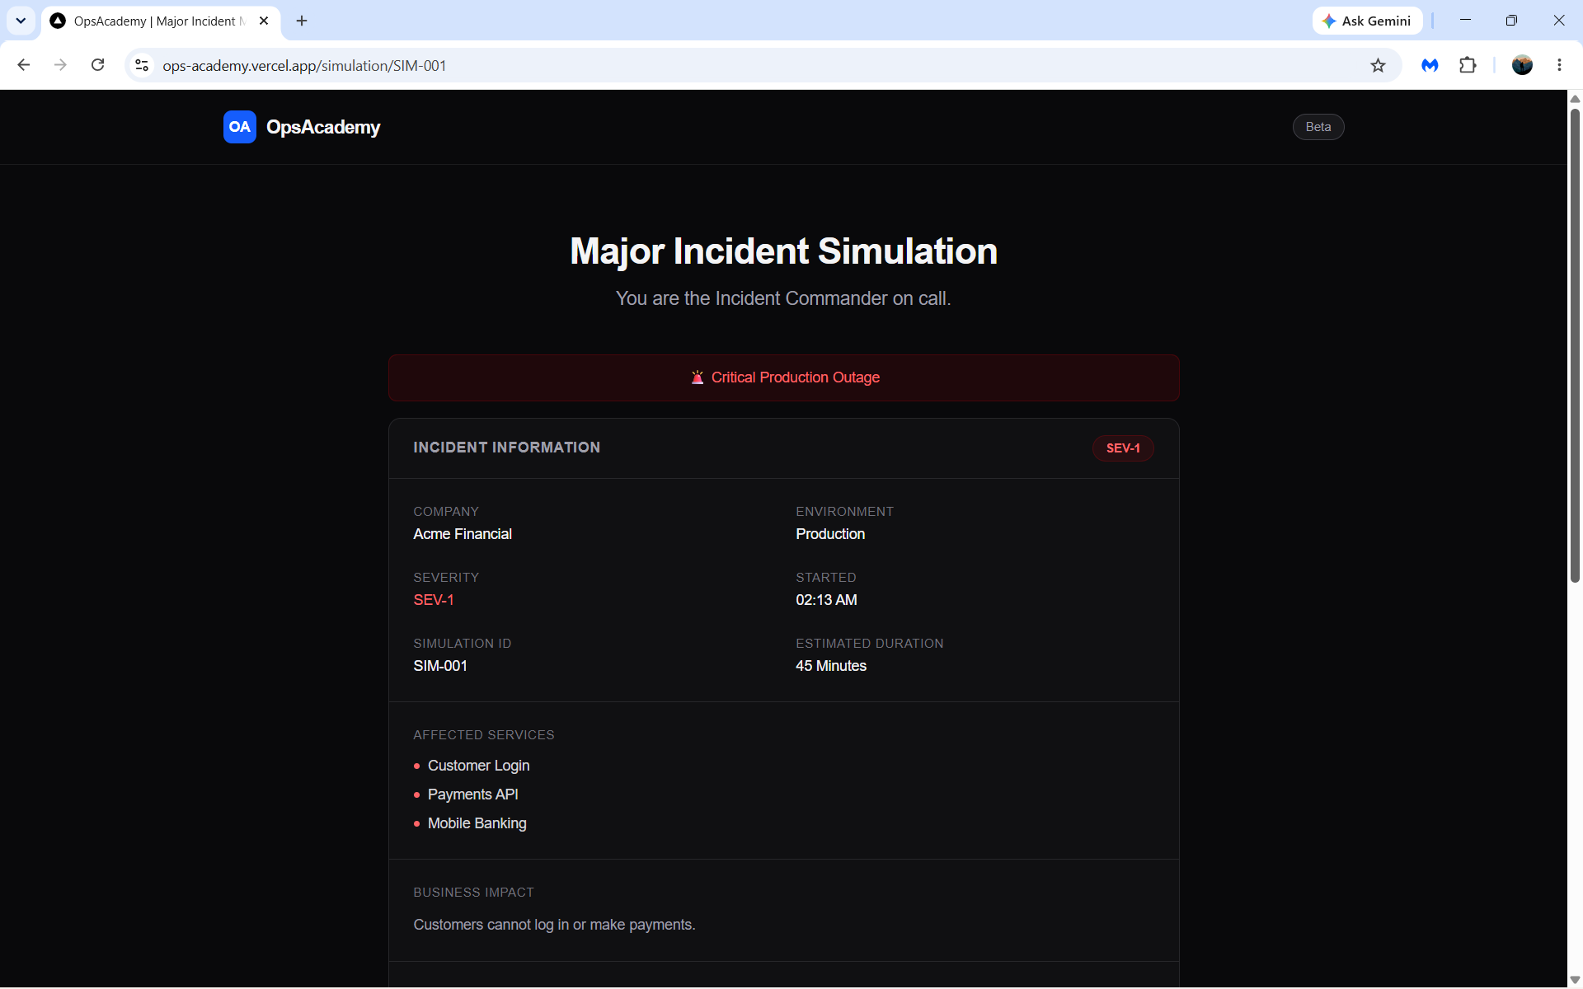This screenshot has width=1583, height=989.
Task: Click the SEVERITY label
Action: coord(445,578)
